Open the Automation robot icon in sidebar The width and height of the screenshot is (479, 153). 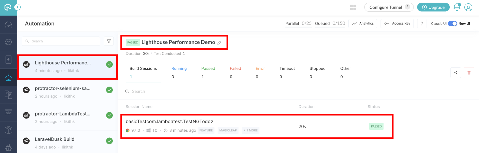pos(9,78)
